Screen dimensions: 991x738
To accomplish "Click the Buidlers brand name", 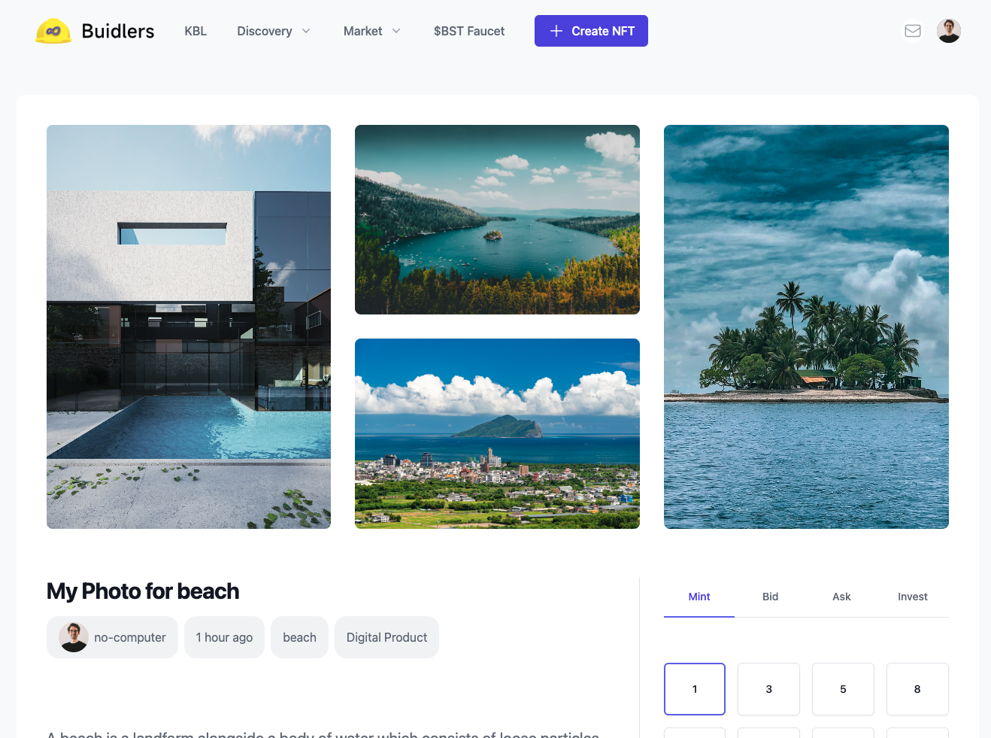I will tap(118, 31).
